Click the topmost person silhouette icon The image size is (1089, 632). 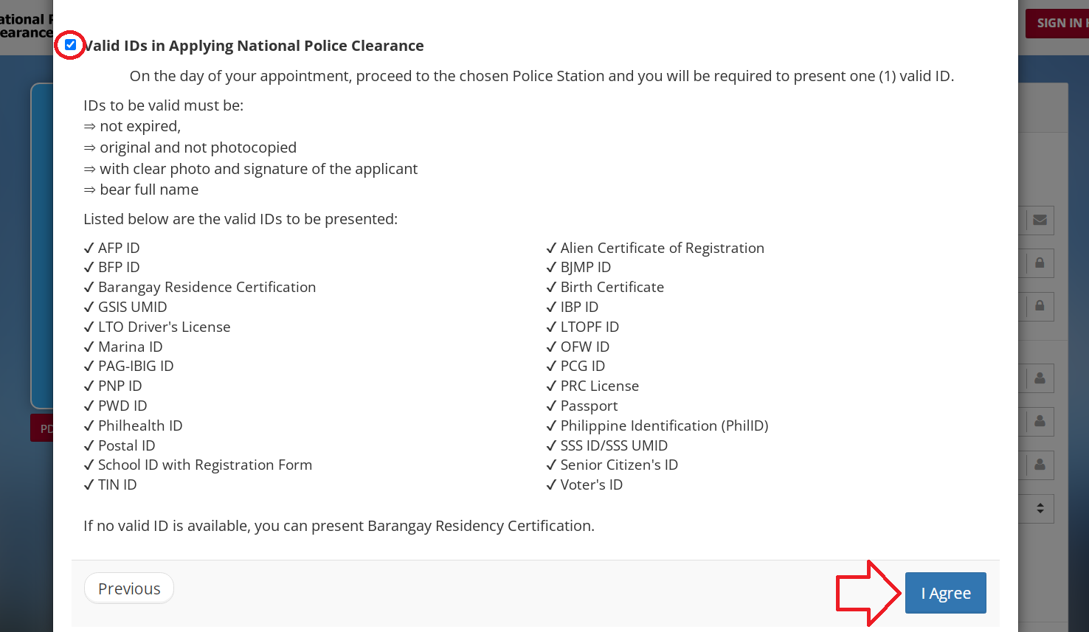(x=1040, y=378)
